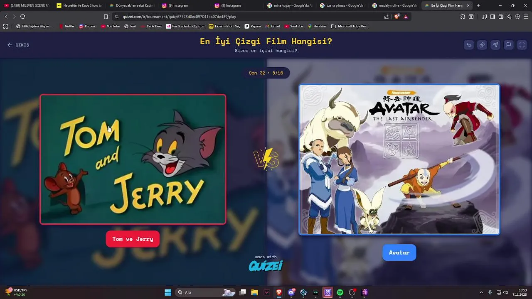Toggle fullscreen mode in quiz
Screen dimensions: 532x299
click(x=522, y=45)
